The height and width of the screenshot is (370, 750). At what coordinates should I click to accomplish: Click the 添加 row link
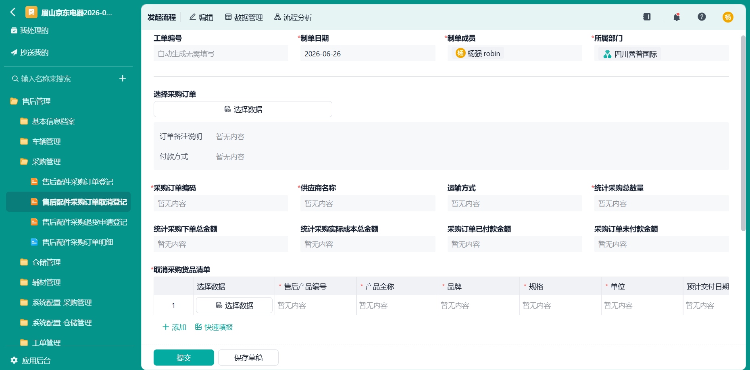tap(174, 327)
